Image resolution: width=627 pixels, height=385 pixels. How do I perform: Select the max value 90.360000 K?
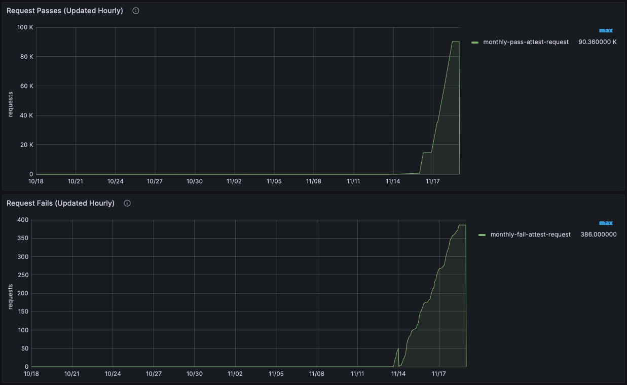pyautogui.click(x=598, y=42)
